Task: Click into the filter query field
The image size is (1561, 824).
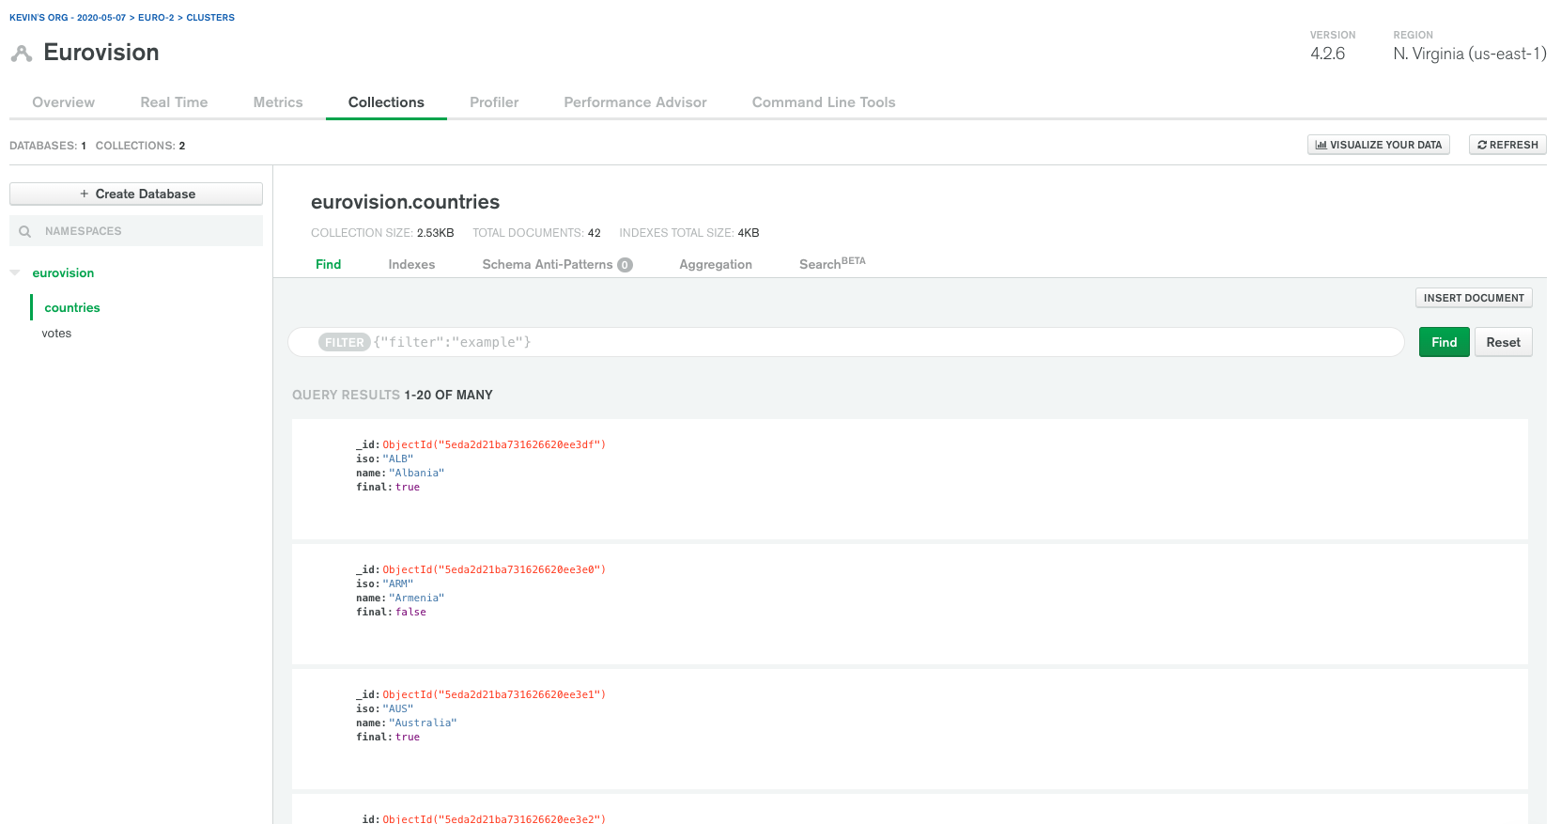Action: (845, 342)
